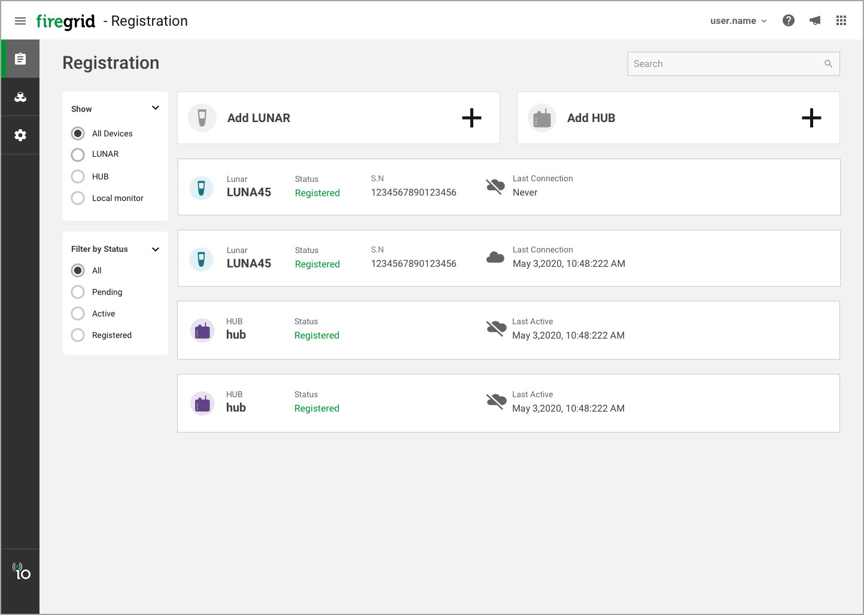Open the devices group icon in sidebar
The height and width of the screenshot is (615, 864).
[20, 97]
